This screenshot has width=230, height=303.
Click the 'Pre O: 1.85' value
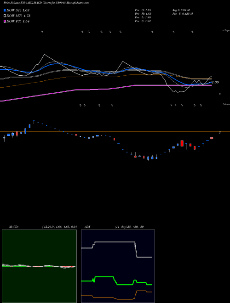(143, 10)
